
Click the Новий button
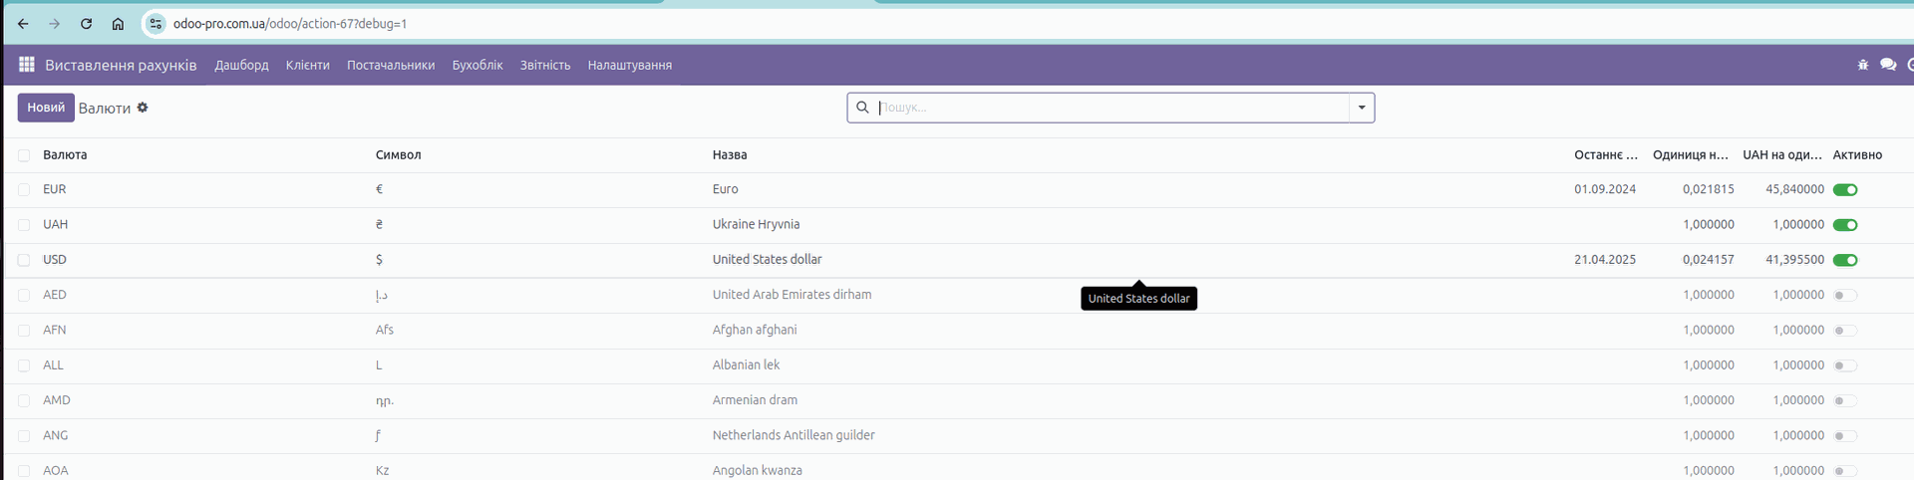(46, 108)
